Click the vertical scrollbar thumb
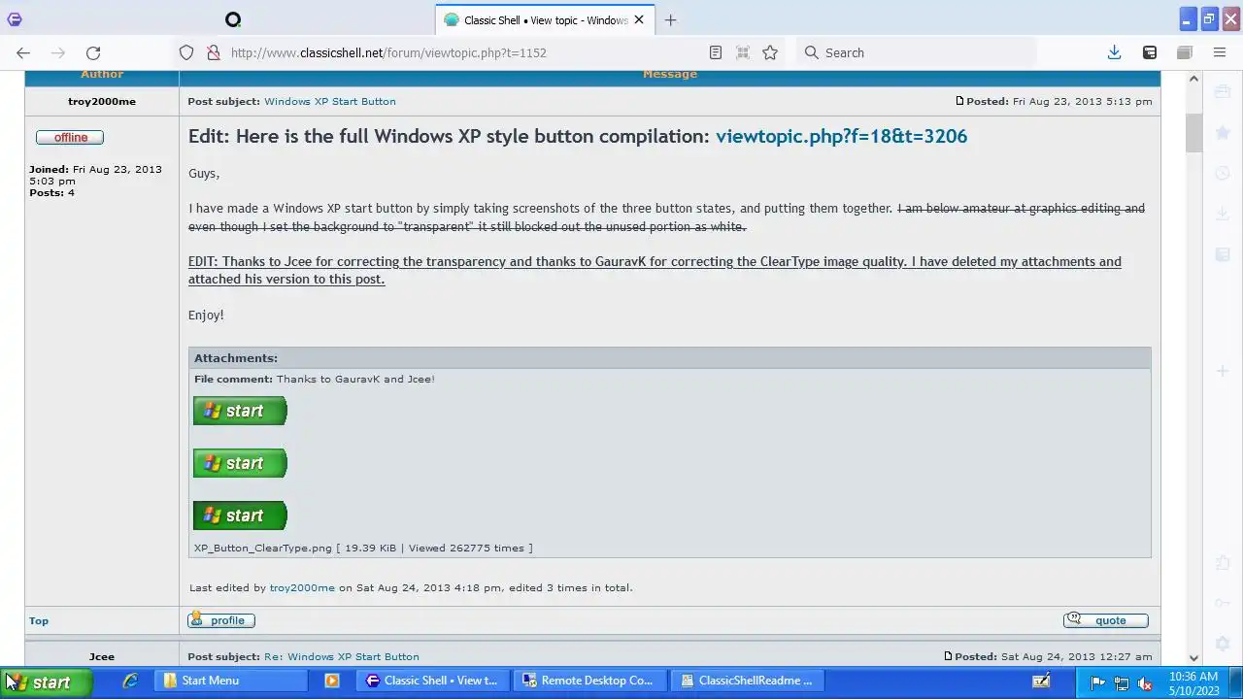 tap(1194, 133)
